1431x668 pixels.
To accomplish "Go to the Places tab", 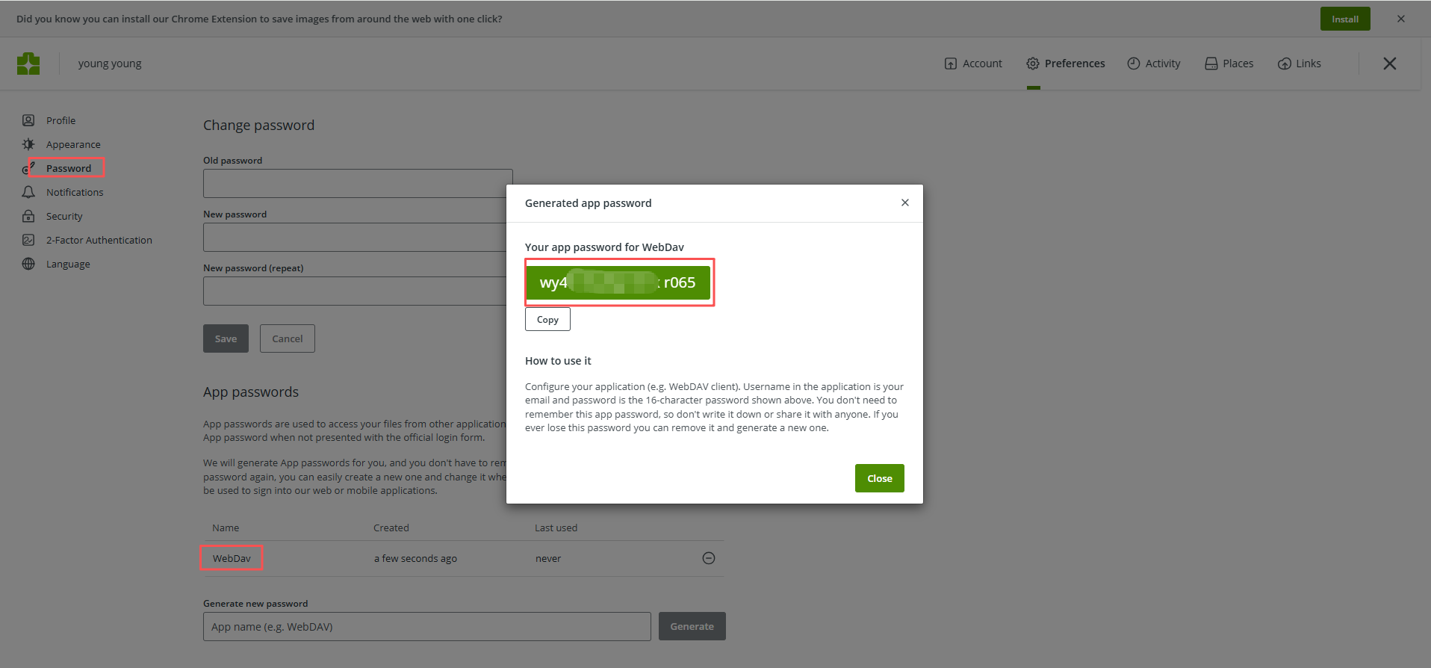I will (x=1229, y=64).
